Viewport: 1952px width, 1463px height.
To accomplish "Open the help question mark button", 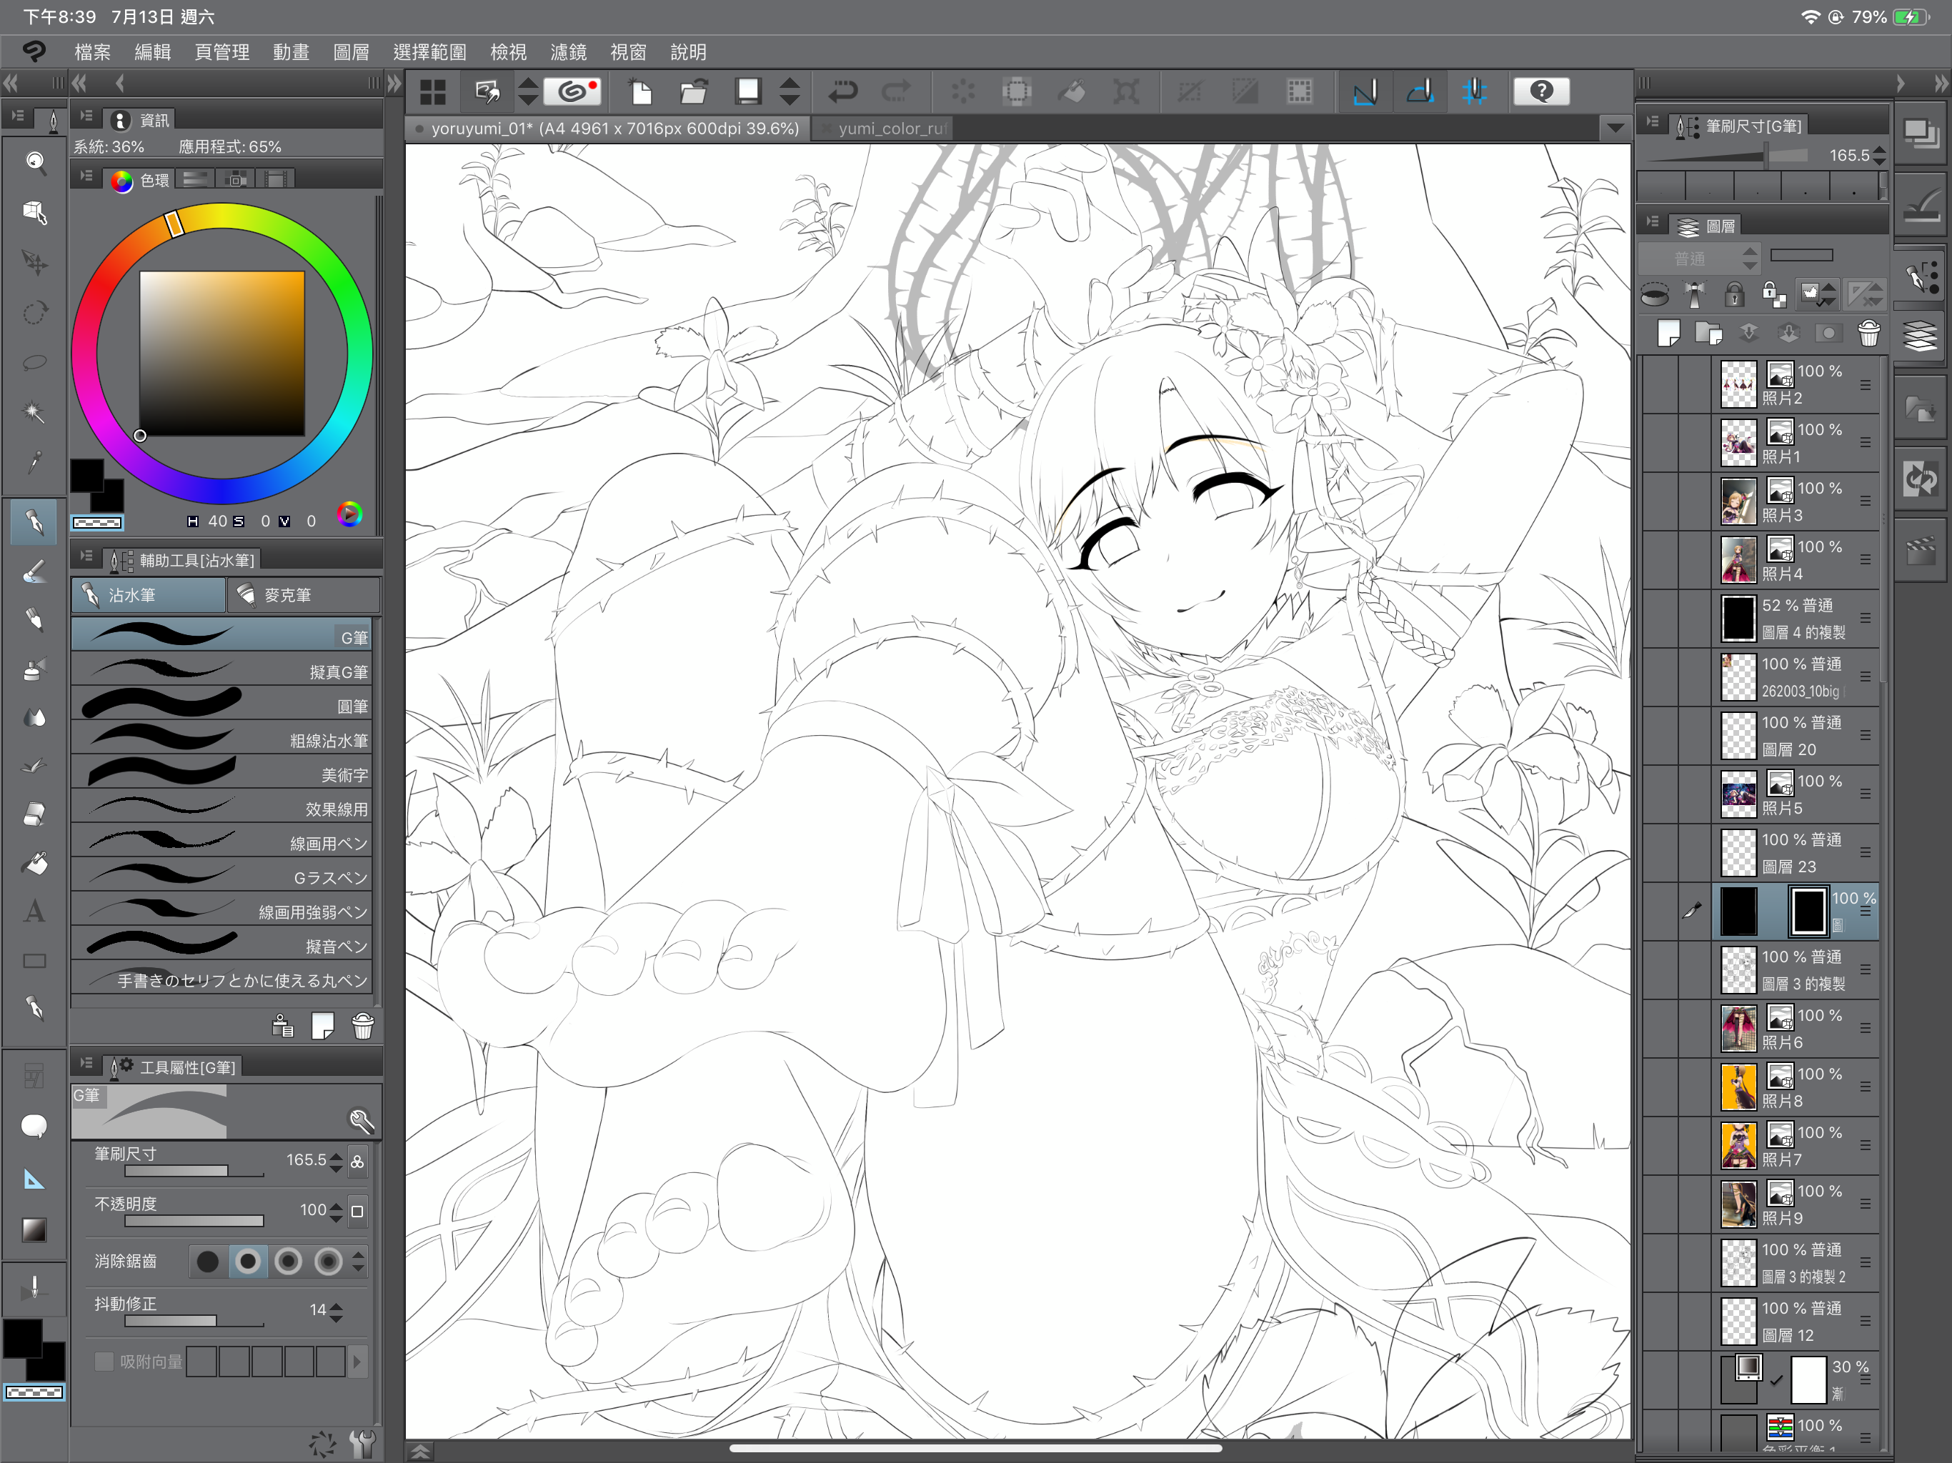I will [1540, 91].
